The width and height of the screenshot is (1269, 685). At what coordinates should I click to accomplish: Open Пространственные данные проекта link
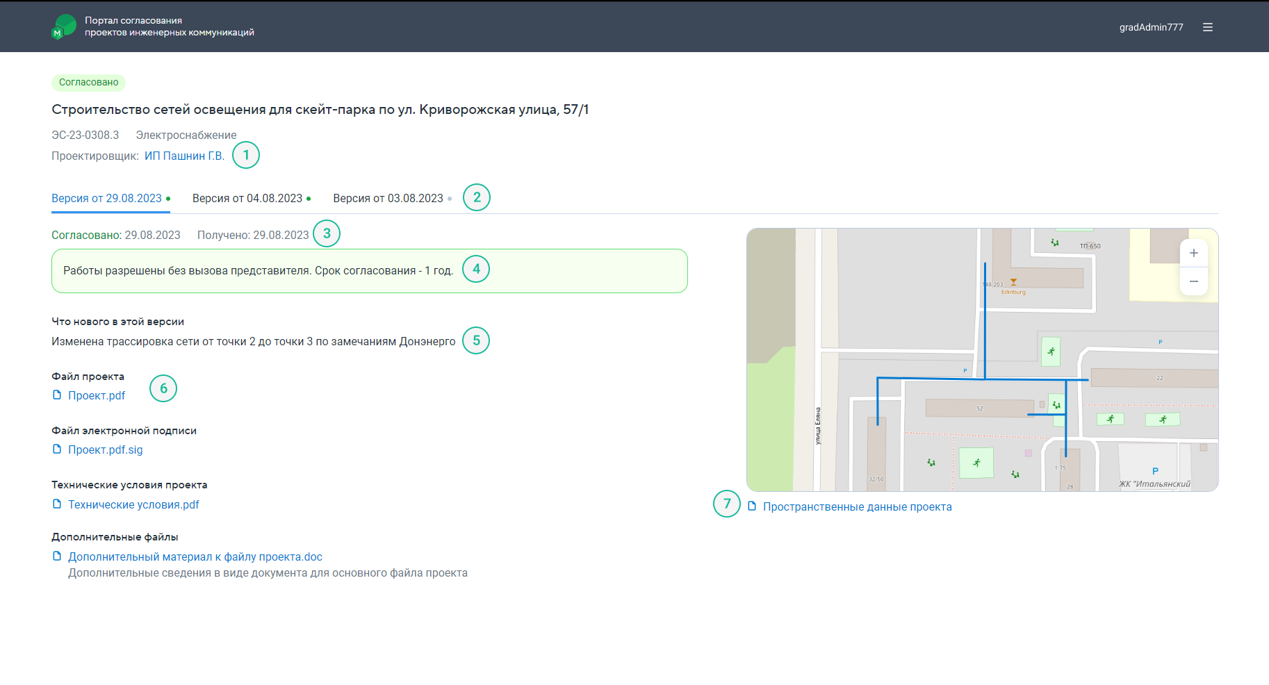[857, 506]
